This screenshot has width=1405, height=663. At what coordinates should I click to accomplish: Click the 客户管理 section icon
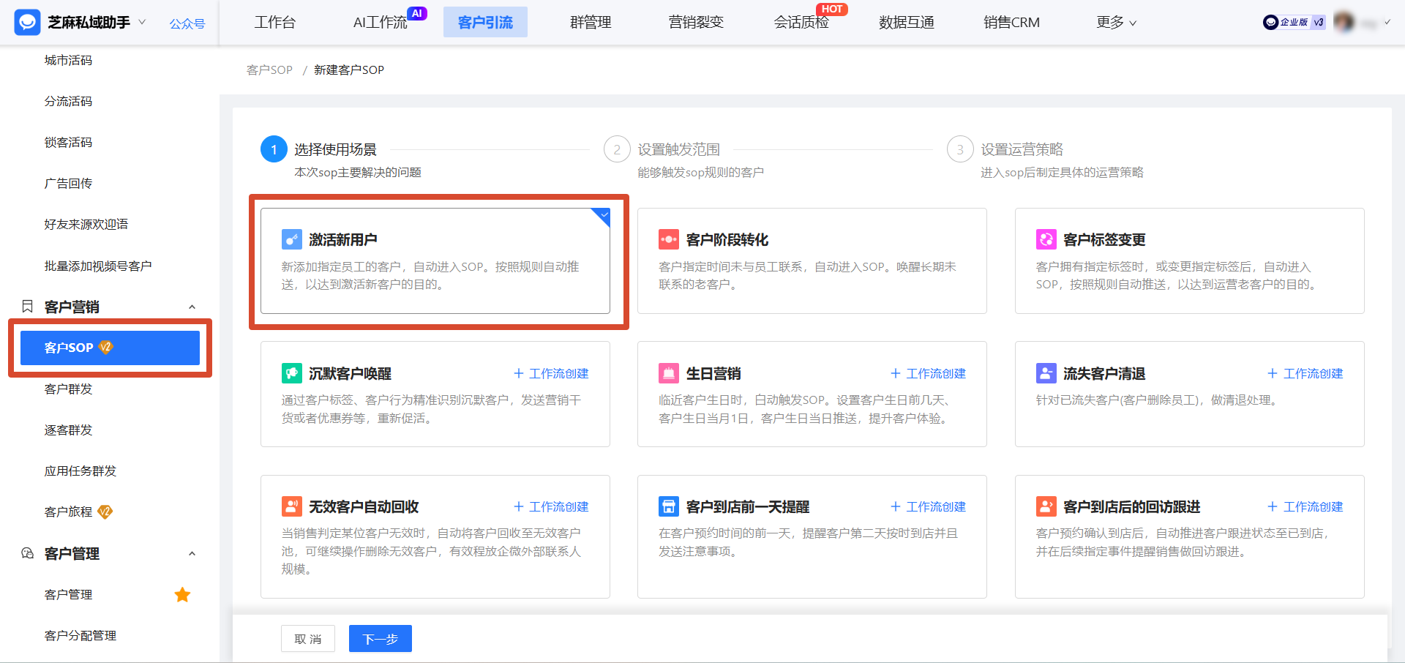point(28,553)
